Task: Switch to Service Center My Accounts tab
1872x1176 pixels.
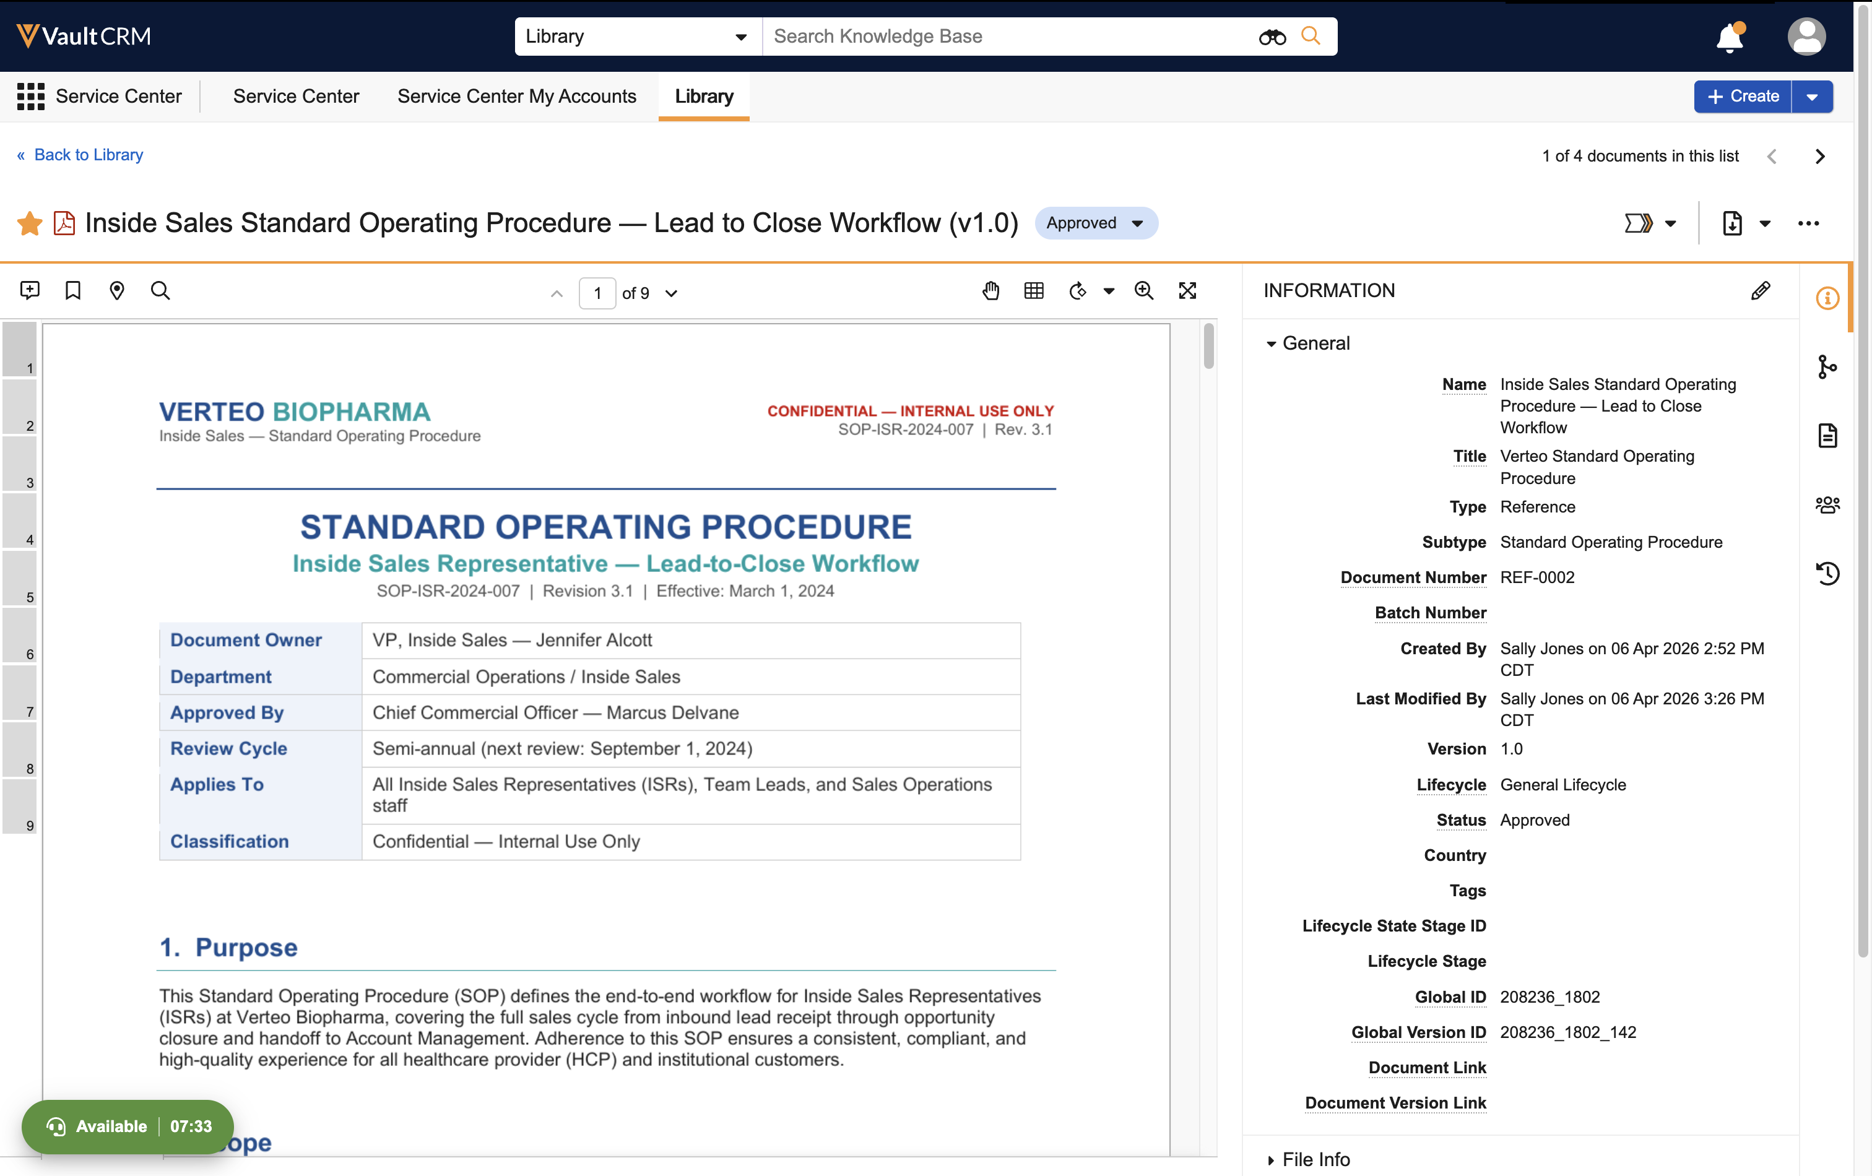Action: (x=517, y=97)
